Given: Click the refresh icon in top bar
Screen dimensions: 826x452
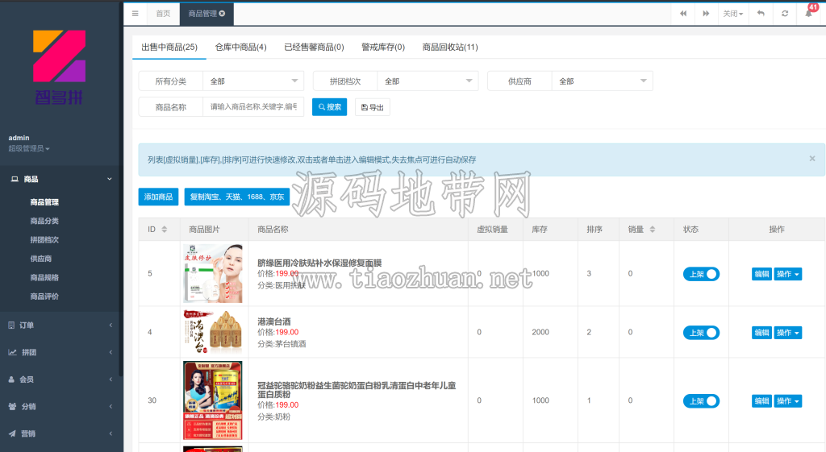Looking at the screenshot, I should point(785,14).
